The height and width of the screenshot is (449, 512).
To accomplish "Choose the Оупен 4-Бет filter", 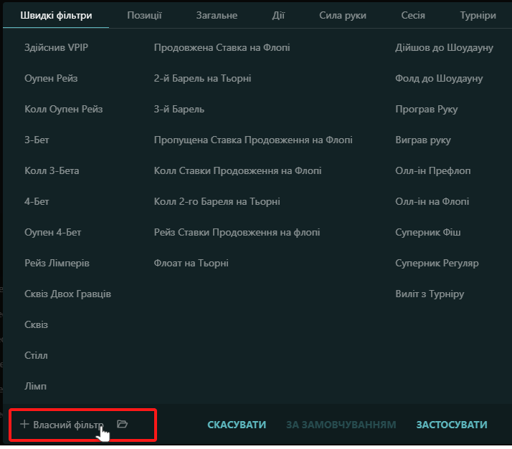I will coord(52,233).
